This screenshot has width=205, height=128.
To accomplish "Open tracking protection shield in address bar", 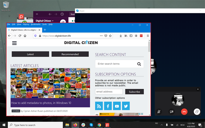I will tap(35, 36).
